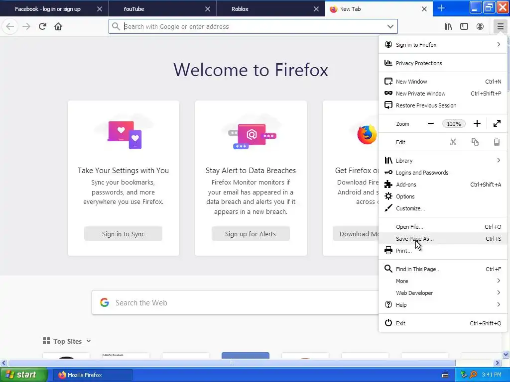Click Sign up for Alerts button

(251, 234)
